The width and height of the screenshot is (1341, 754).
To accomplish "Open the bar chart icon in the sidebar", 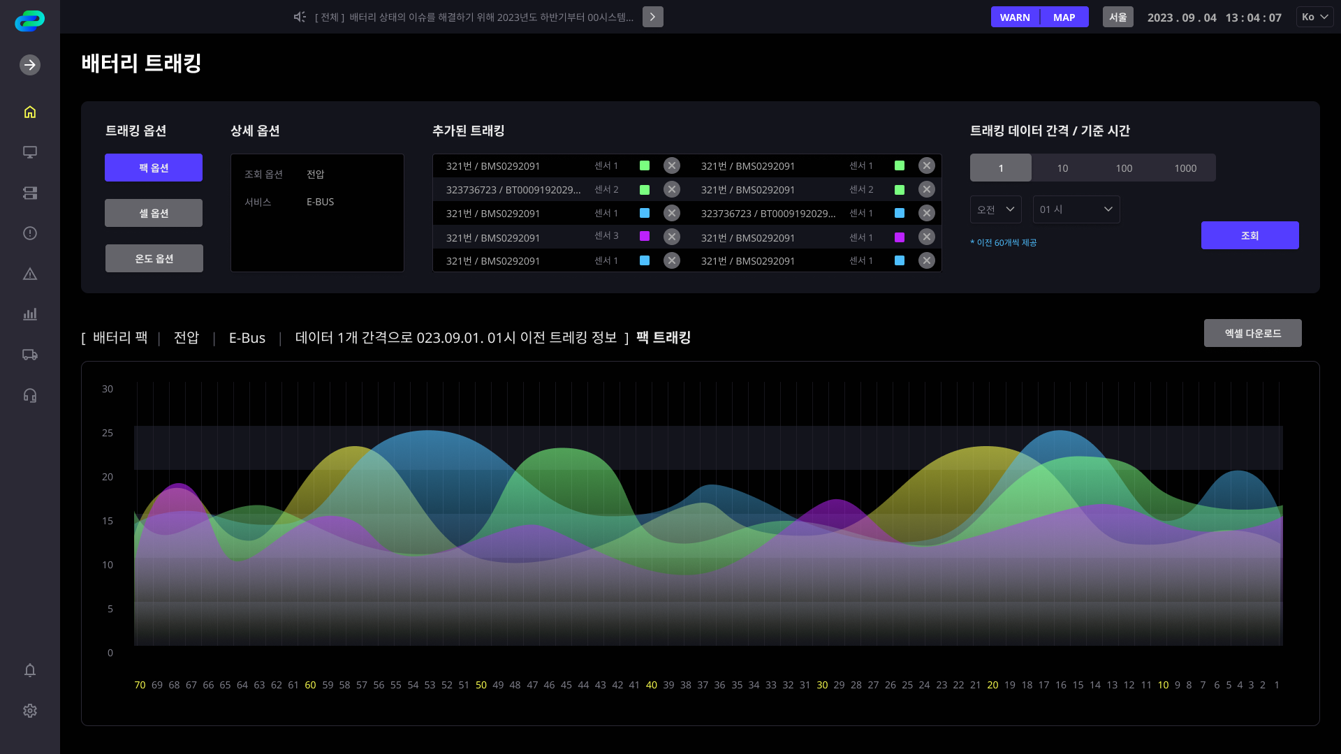I will tap(30, 314).
